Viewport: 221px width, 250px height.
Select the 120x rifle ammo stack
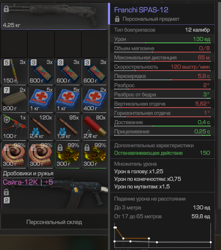41,127
